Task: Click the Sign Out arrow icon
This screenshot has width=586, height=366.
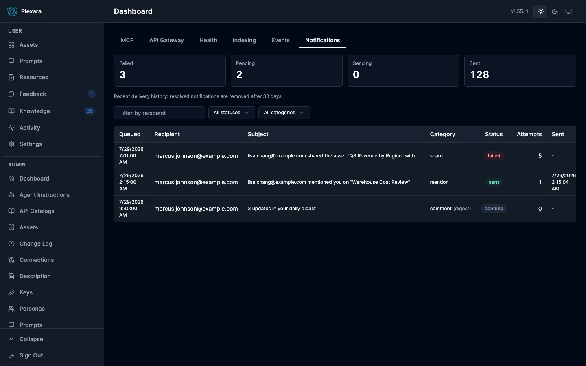Action: click(x=11, y=355)
